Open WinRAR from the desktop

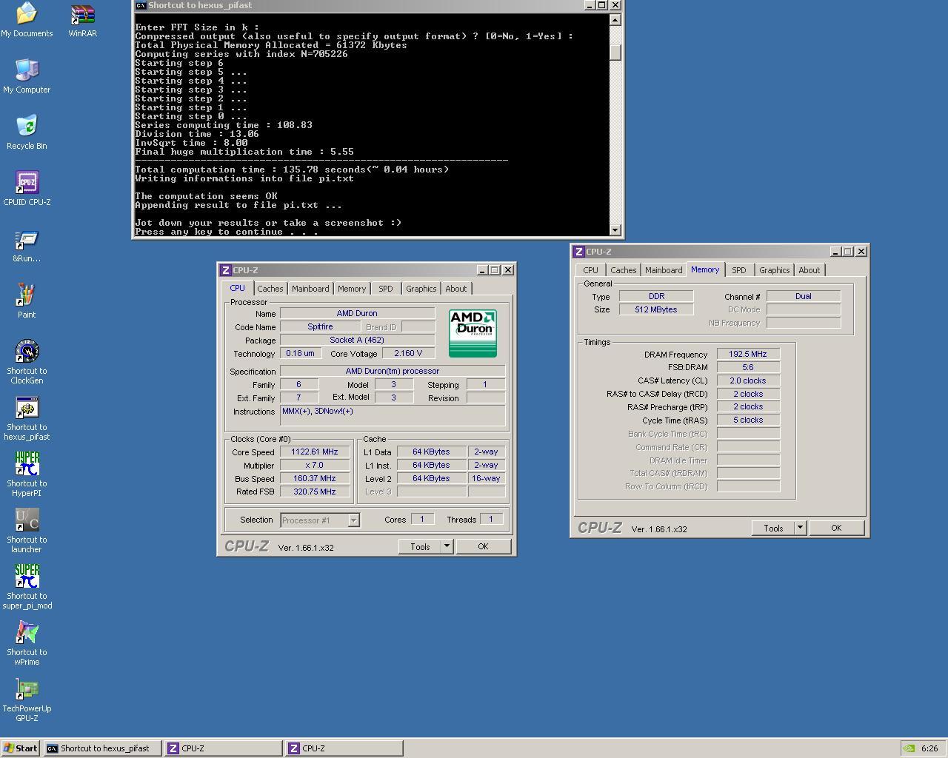[x=82, y=19]
